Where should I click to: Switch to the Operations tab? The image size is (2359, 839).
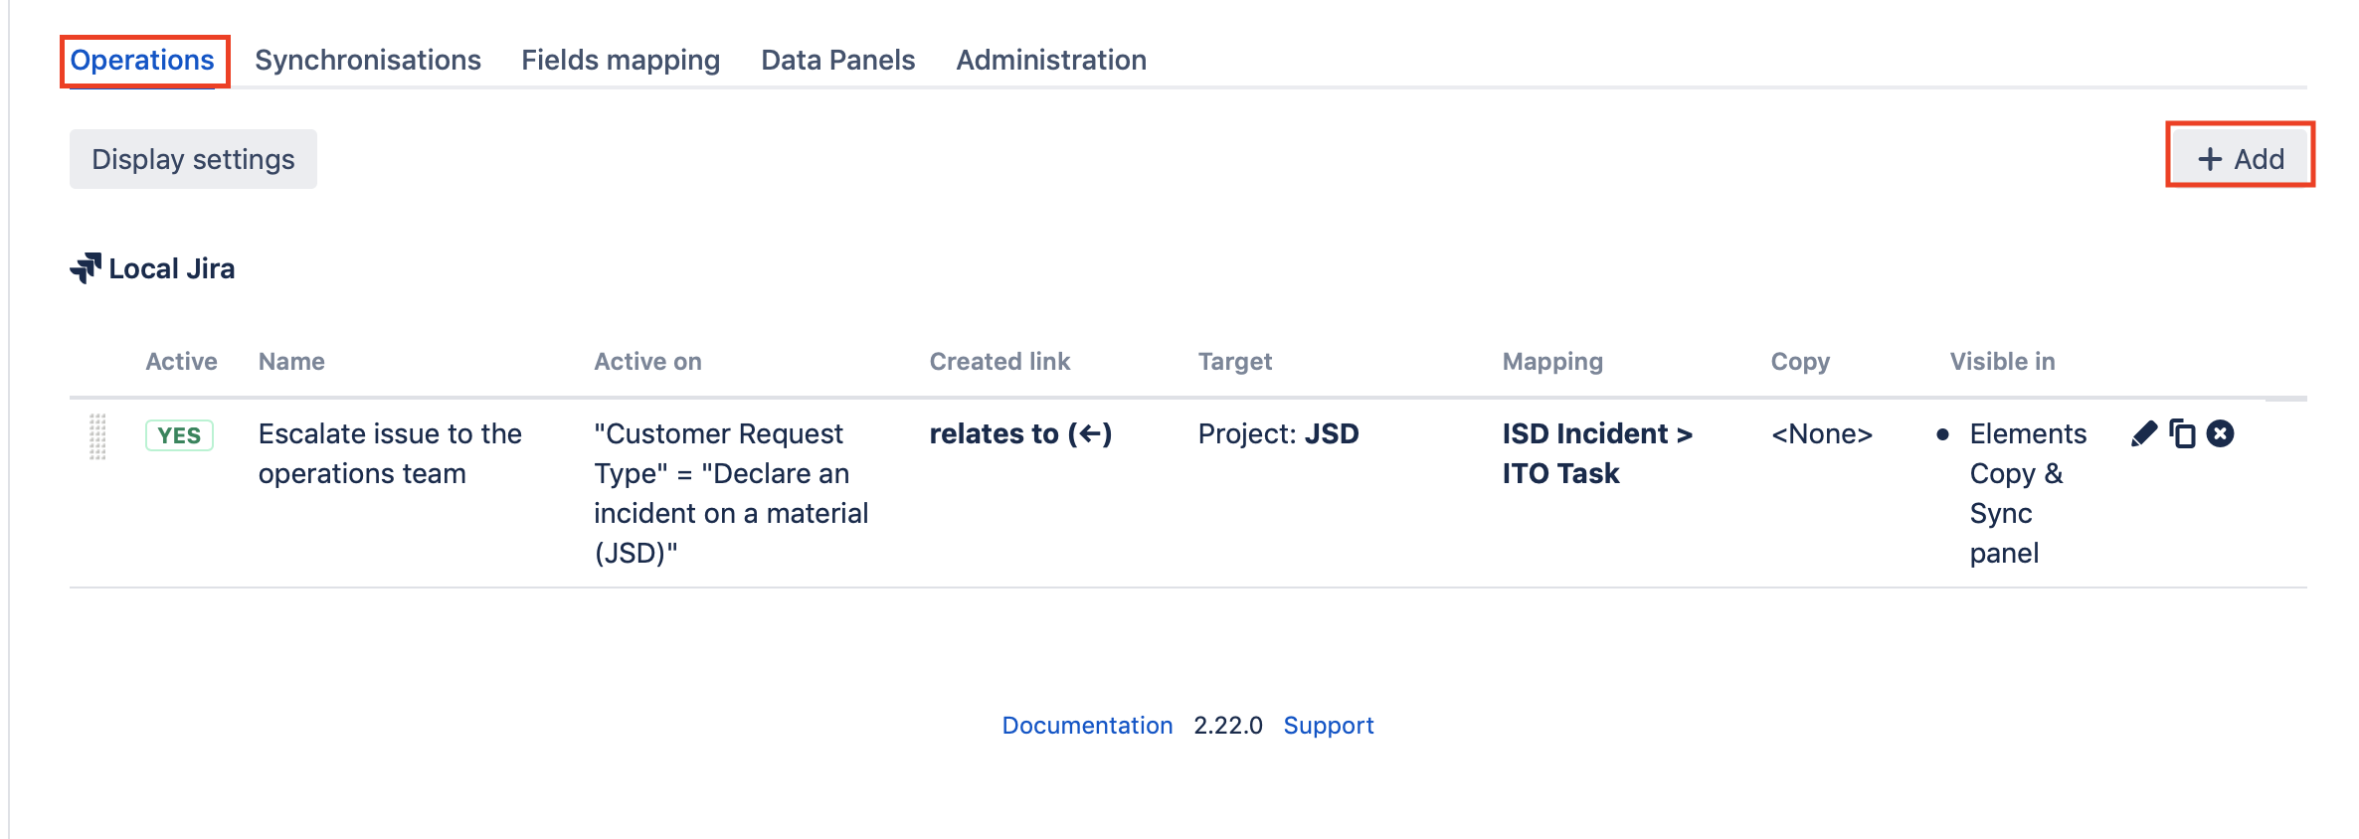[x=142, y=61]
